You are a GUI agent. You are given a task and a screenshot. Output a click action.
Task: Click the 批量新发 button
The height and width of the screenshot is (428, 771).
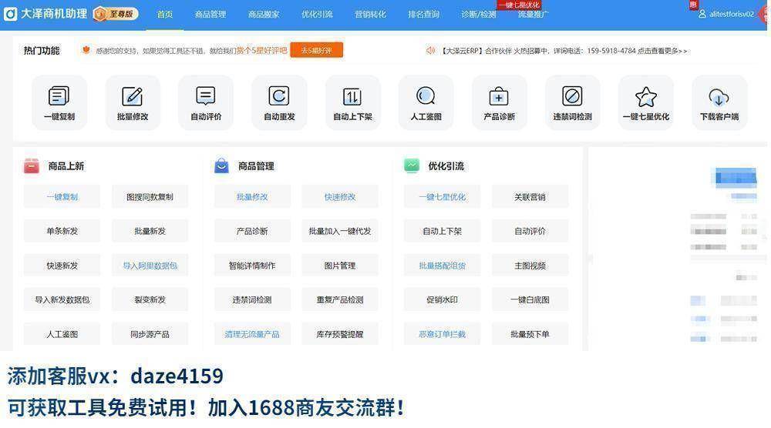click(x=150, y=231)
